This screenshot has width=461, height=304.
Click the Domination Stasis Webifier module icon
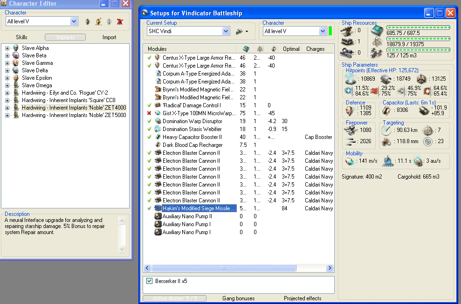pos(158,129)
